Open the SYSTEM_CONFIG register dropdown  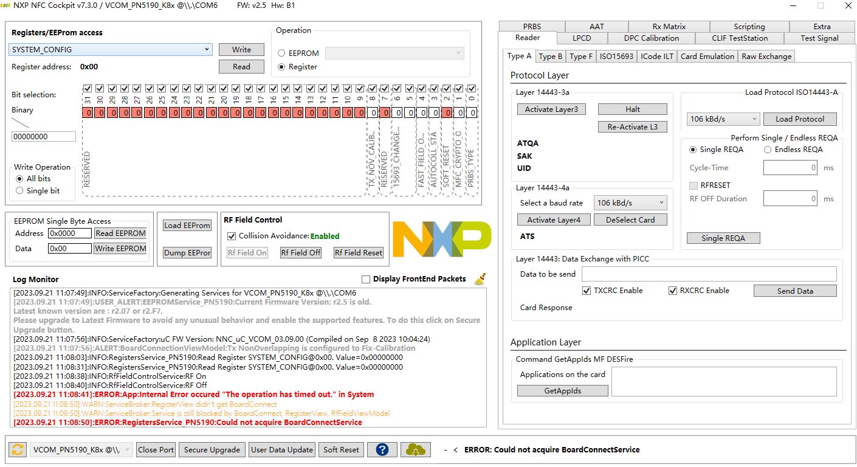coord(109,49)
